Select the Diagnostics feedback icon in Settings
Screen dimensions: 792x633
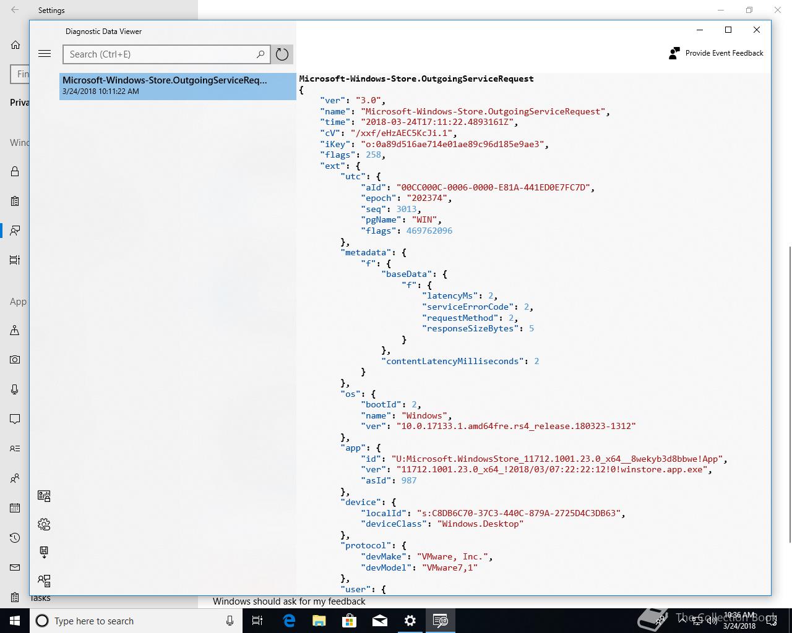pos(15,230)
